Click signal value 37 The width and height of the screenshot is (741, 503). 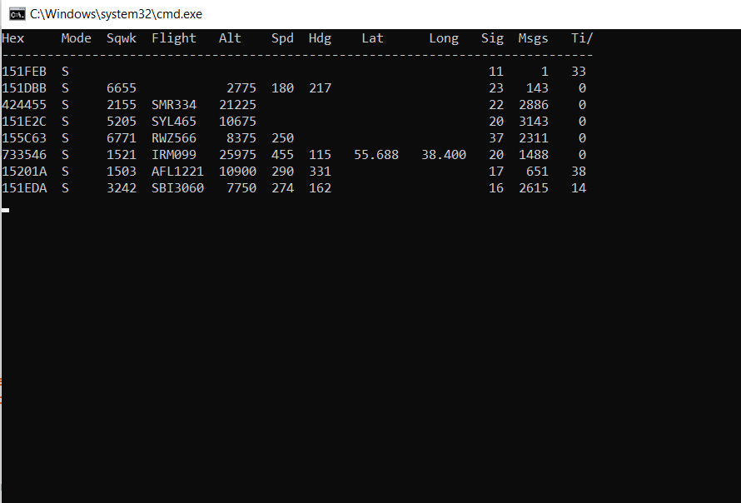point(496,138)
